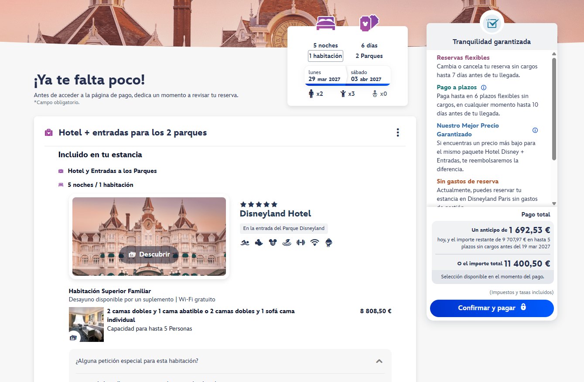Screen dimensions: 584x382
Task: Click the deposit amount 1 692,53 €
Action: click(529, 230)
